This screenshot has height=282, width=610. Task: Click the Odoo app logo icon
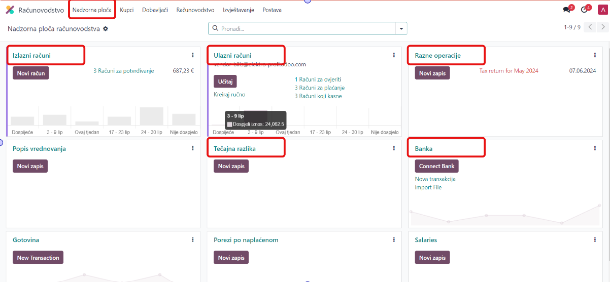(x=10, y=10)
